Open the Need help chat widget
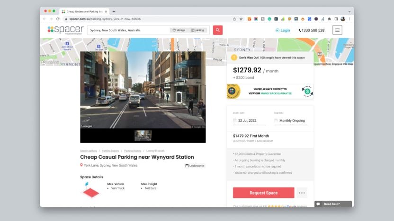Viewport: 394px width, 221px height. [x=333, y=204]
